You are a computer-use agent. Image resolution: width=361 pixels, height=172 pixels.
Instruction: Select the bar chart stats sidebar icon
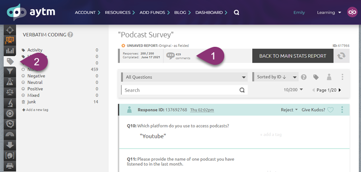[x=10, y=50]
